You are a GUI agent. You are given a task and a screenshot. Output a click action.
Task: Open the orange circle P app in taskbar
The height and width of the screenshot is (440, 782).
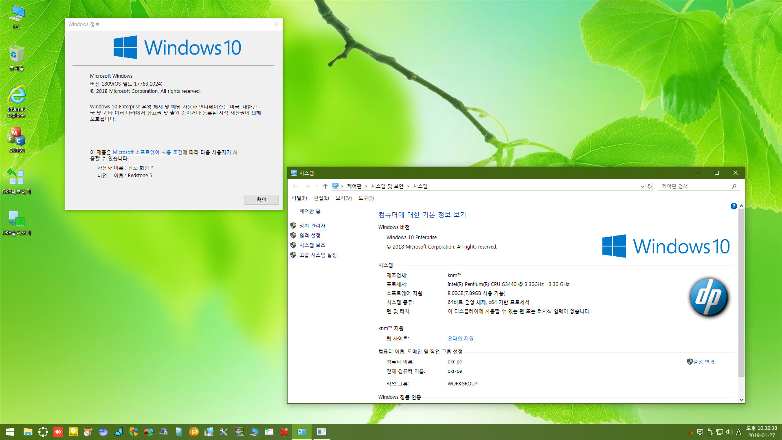coord(194,432)
